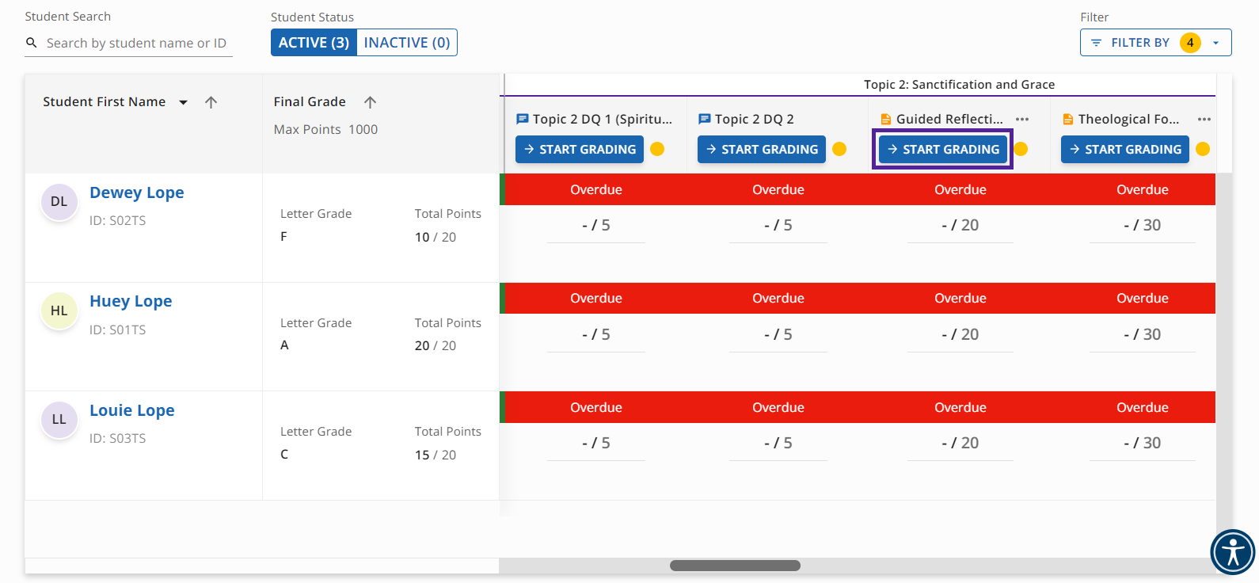Screen dimensions: 1259x583
Task: Open Dewey Lope student profile link
Action: pyautogui.click(x=137, y=192)
